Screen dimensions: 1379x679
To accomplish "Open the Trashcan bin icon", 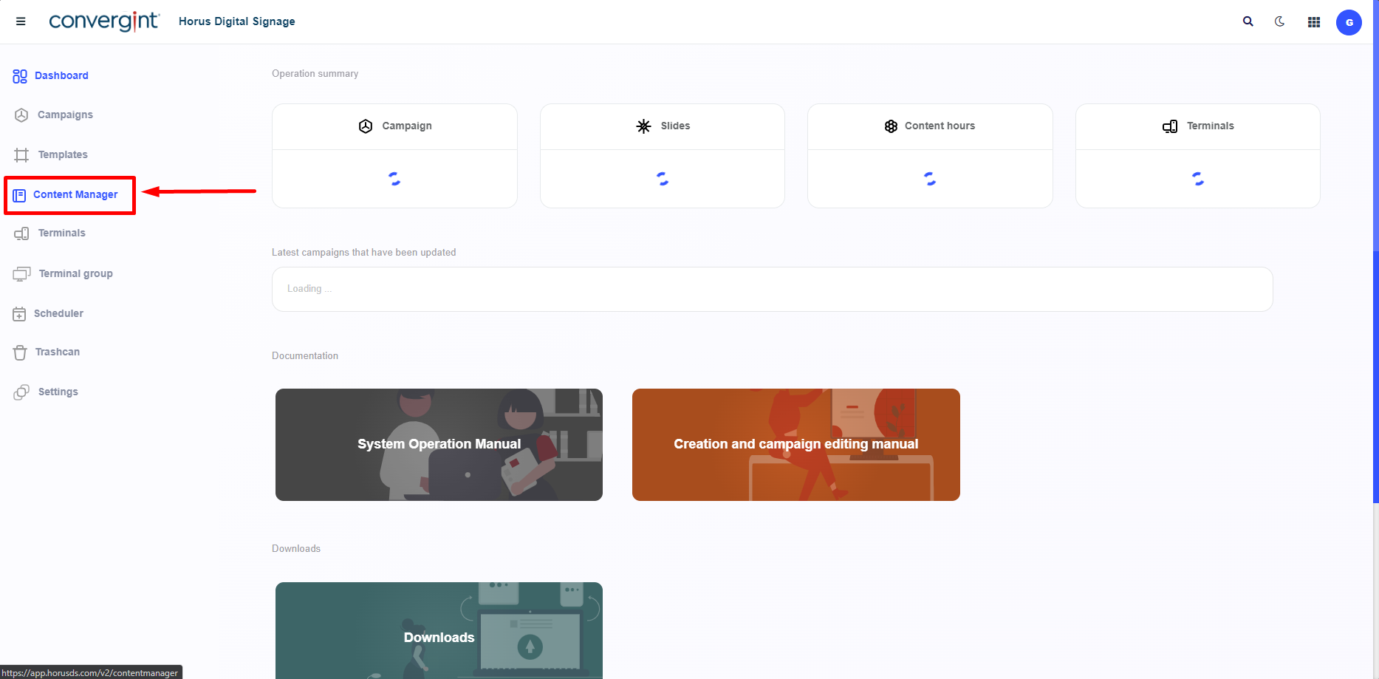I will (x=20, y=352).
